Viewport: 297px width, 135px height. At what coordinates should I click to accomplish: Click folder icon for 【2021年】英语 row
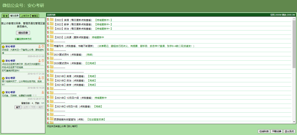(x=52, y=76)
